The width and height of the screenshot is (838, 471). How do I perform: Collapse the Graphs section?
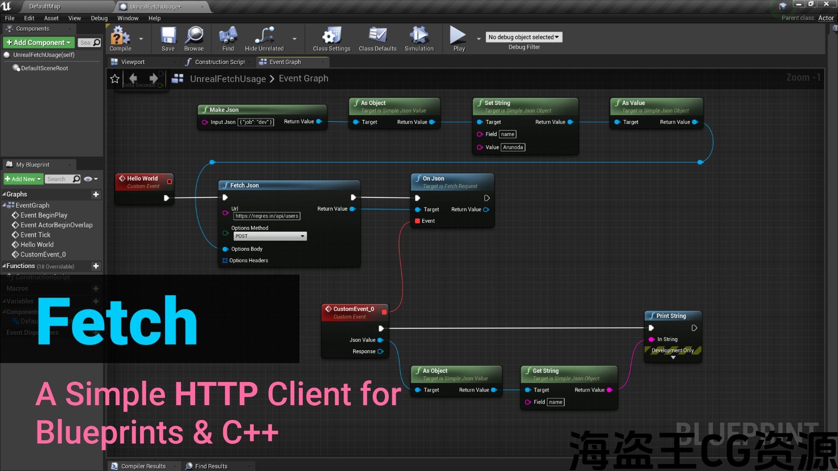click(x=4, y=194)
